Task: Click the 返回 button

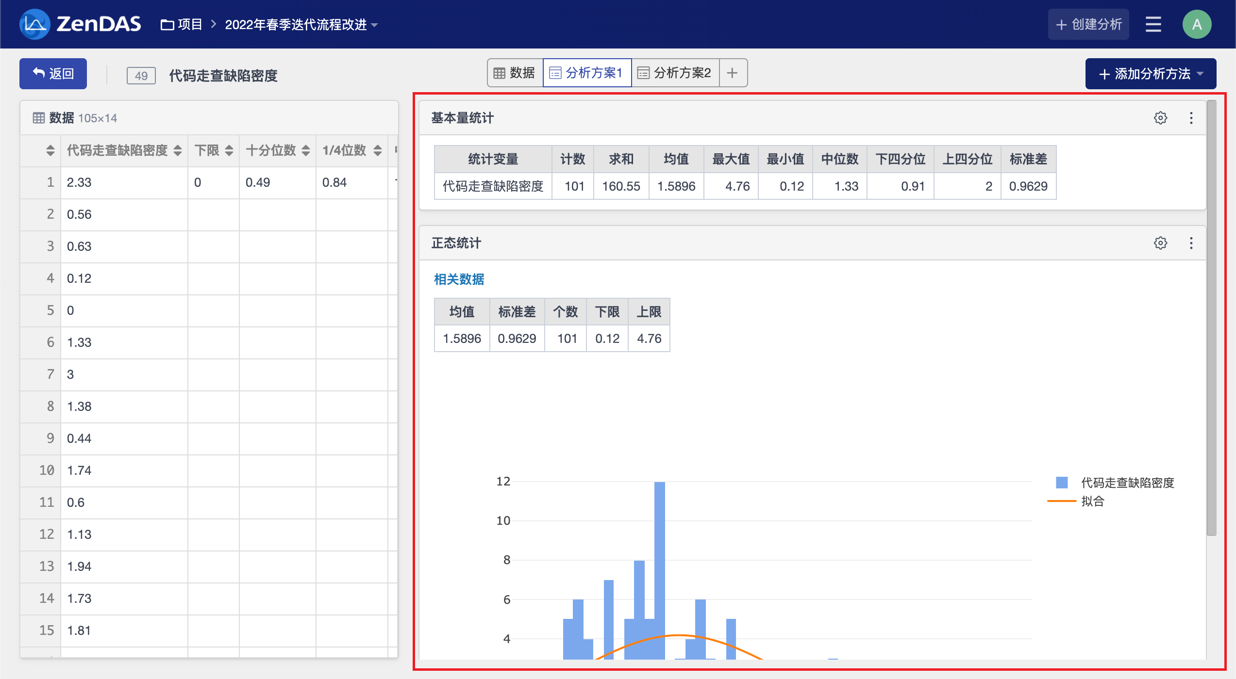Action: coord(53,74)
